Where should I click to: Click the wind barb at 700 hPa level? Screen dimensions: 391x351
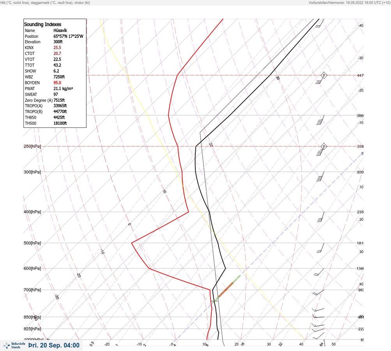318,292
